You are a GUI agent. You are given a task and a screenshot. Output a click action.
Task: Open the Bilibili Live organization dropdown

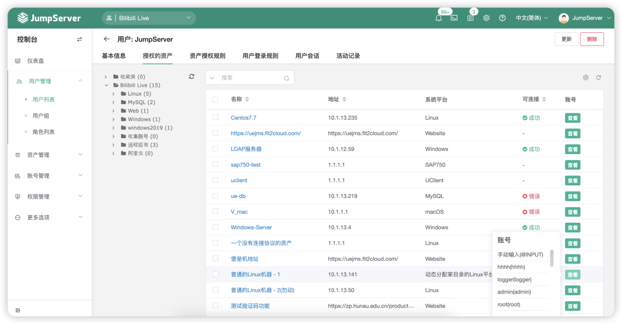coord(149,18)
